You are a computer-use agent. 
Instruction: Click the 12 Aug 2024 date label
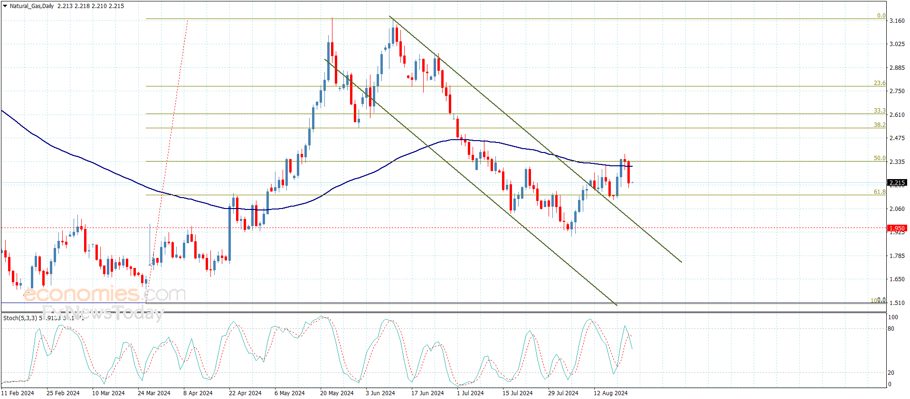[610, 393]
